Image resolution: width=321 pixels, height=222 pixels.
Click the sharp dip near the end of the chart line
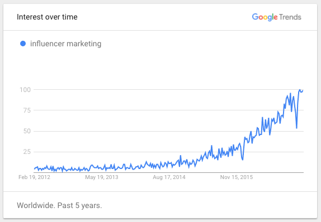click(296, 128)
